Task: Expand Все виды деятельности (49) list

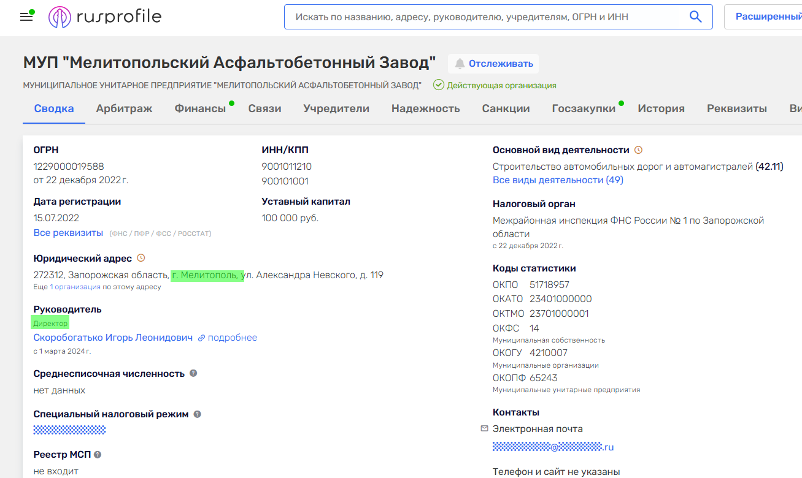Action: 558,180
